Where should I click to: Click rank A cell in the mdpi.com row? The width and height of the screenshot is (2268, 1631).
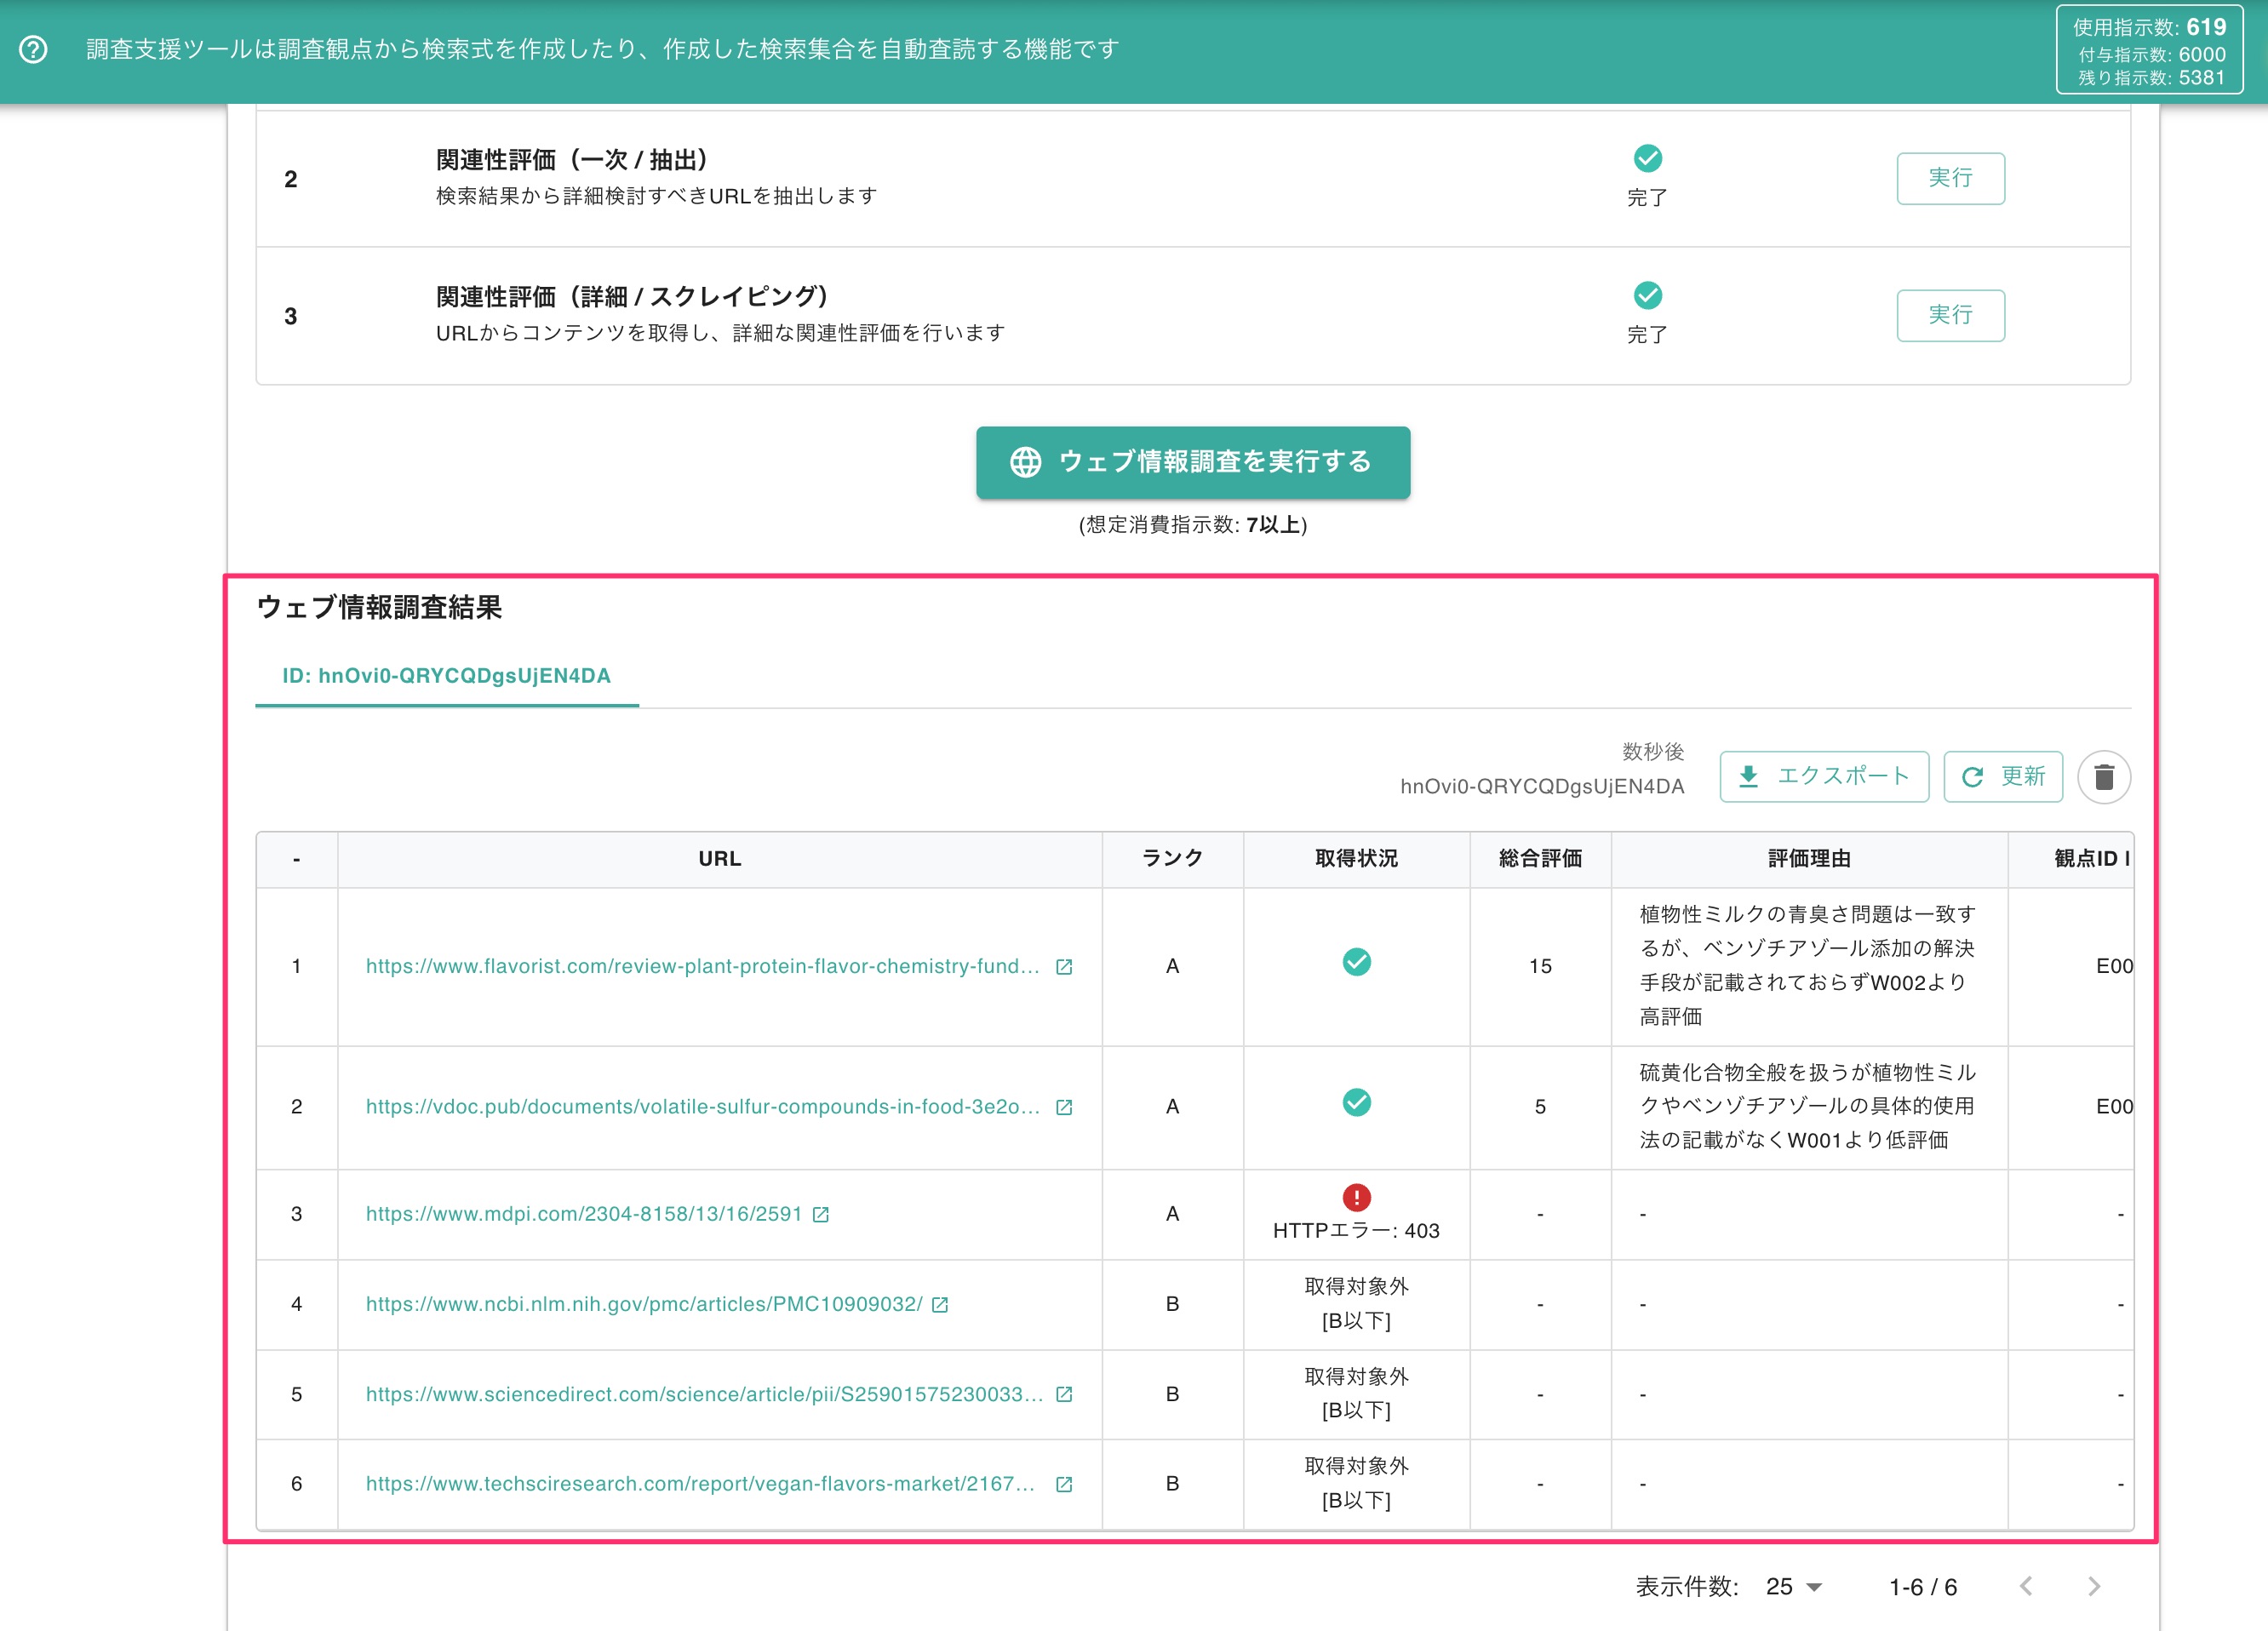coord(1172,1214)
